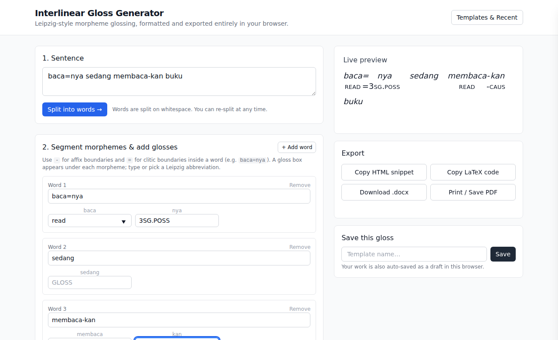Edit the Word 2 field sedang

click(x=179, y=258)
